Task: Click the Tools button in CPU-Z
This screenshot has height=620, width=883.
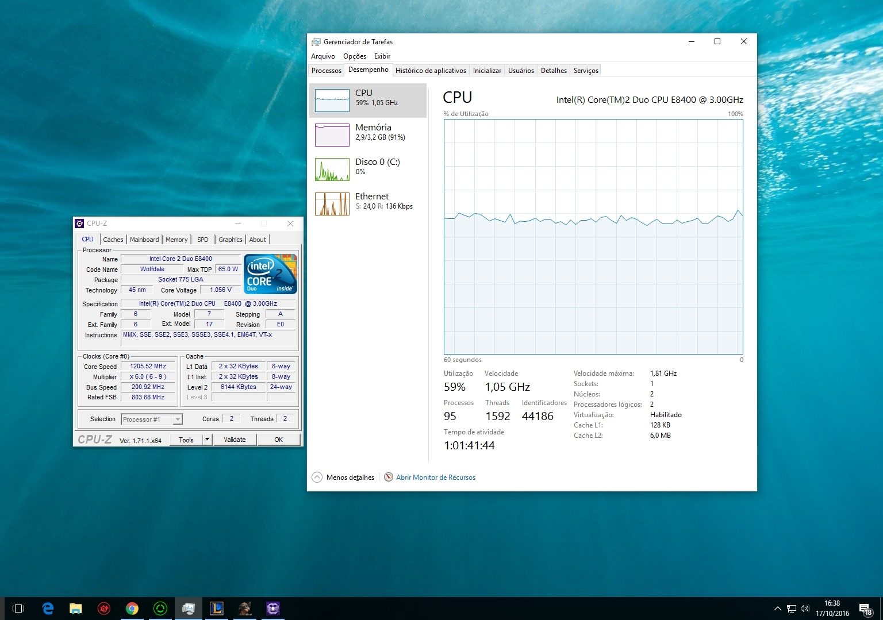Action: tap(186, 440)
